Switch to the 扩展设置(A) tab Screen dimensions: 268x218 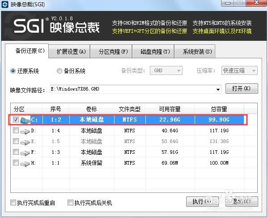[69, 52]
